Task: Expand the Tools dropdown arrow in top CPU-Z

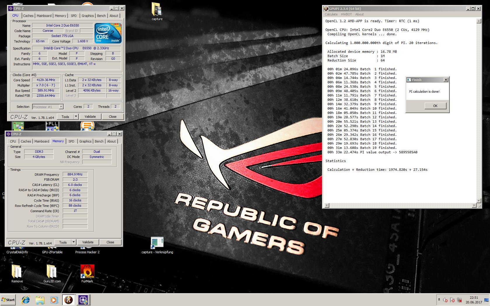Action: [x=76, y=117]
